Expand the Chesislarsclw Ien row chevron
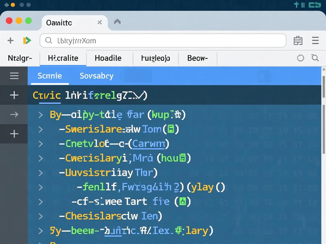This screenshot has width=326, height=244. (41, 216)
